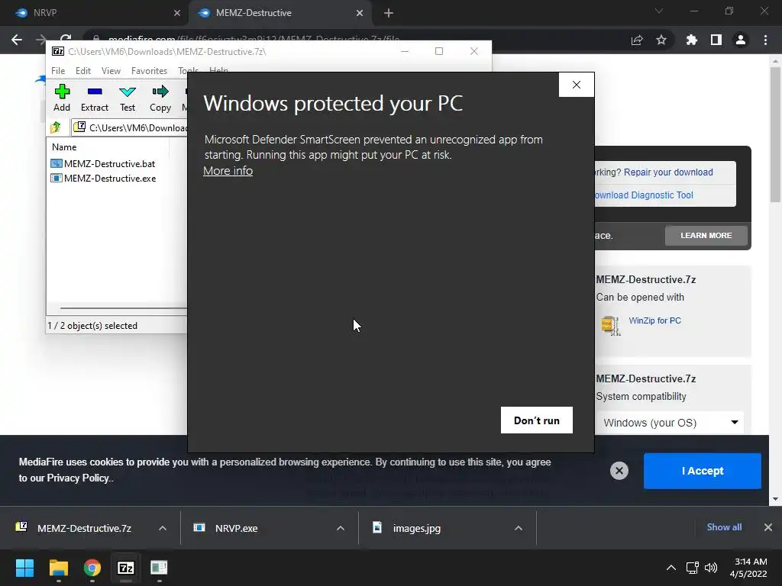This screenshot has width=782, height=586.
Task: Click Show all downloads
Action: pos(724,527)
